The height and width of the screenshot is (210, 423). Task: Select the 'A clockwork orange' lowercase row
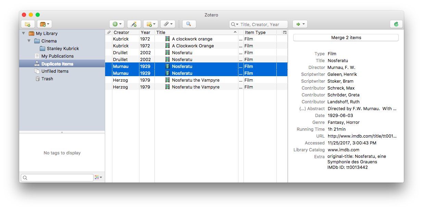(196, 39)
